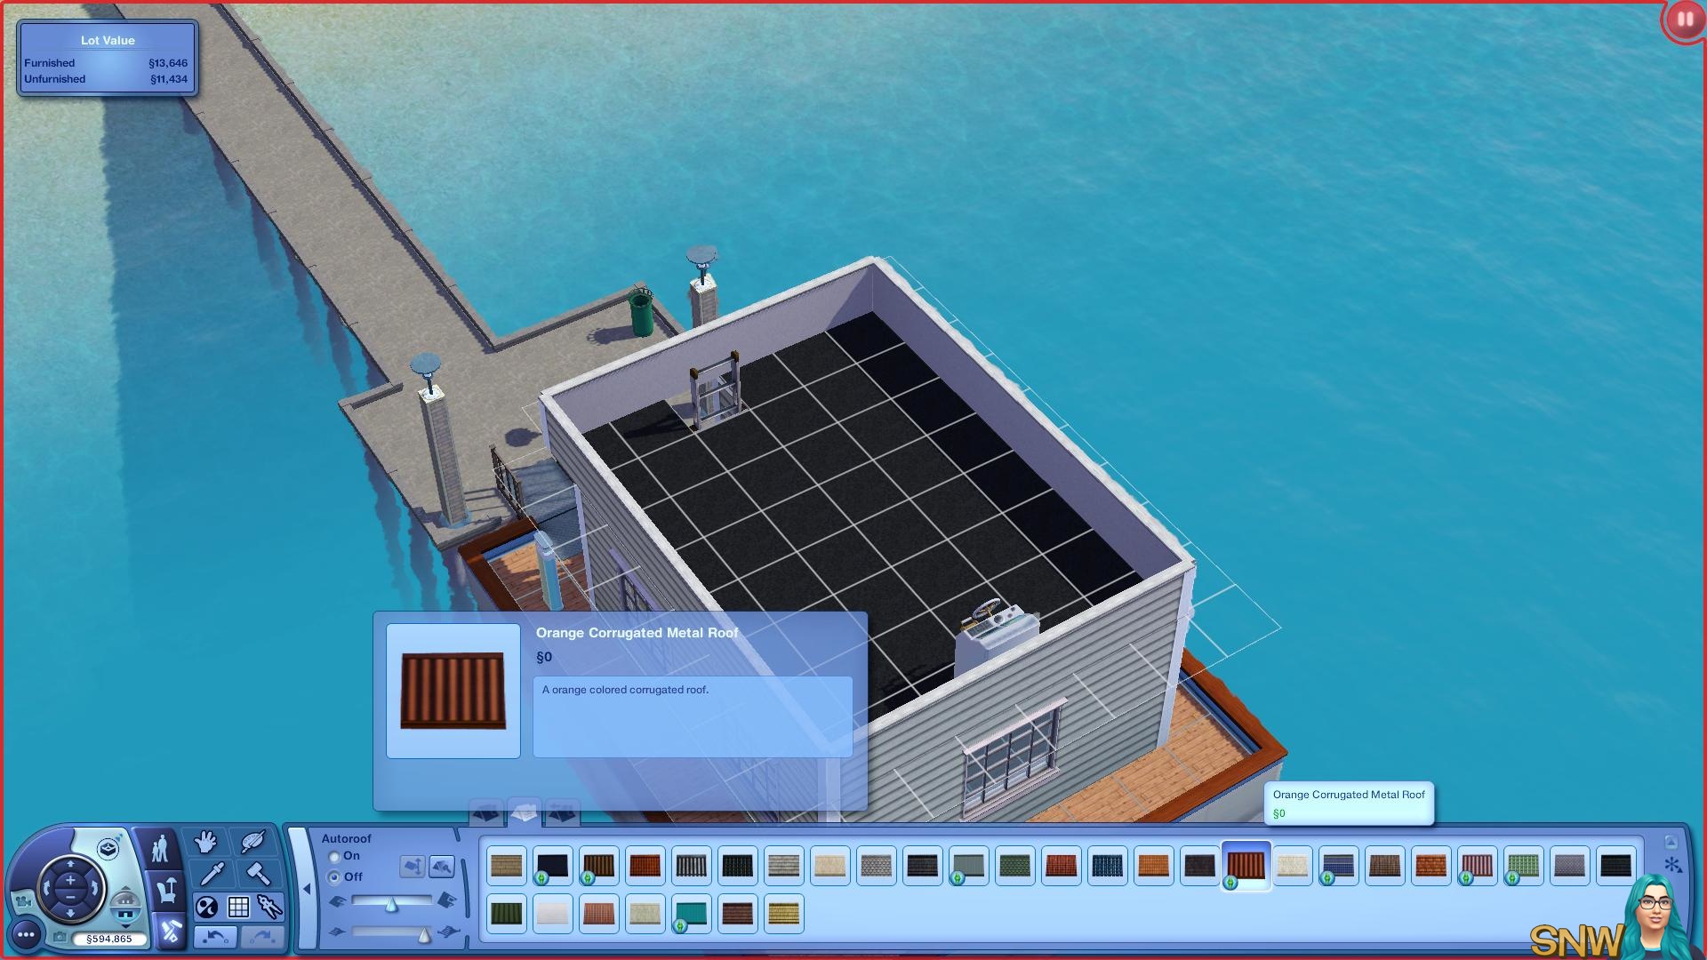Rotate the camera left

[x=46, y=887]
